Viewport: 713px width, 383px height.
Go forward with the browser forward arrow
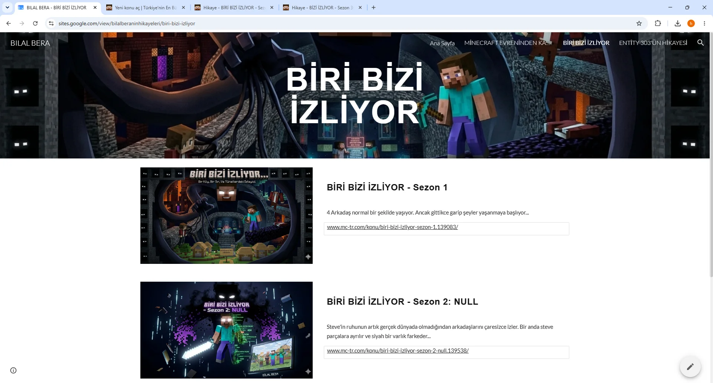coord(22,23)
